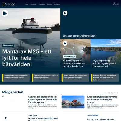
Task: Open the Färdmål menu
Action: (x=33, y=4)
